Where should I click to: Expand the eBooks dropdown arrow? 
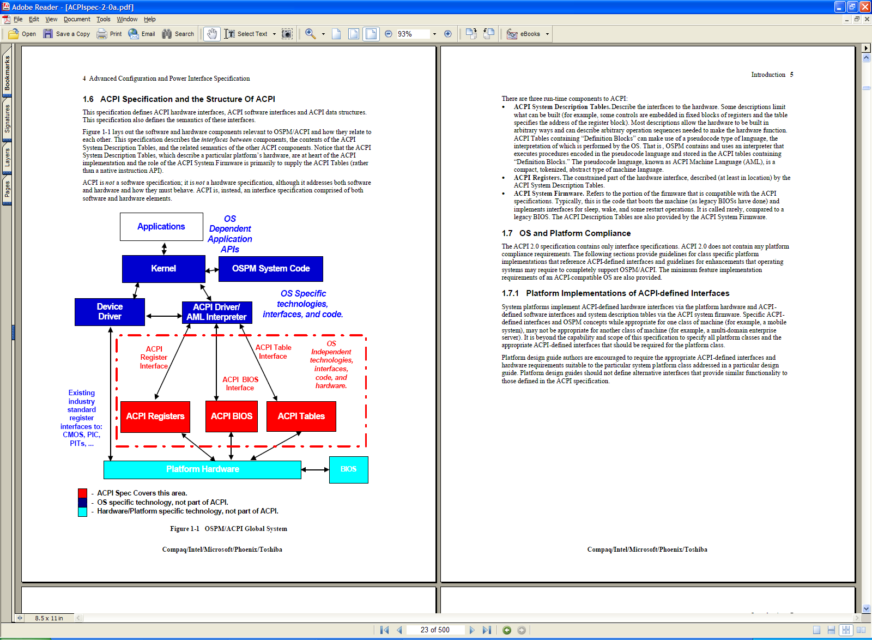pyautogui.click(x=547, y=34)
